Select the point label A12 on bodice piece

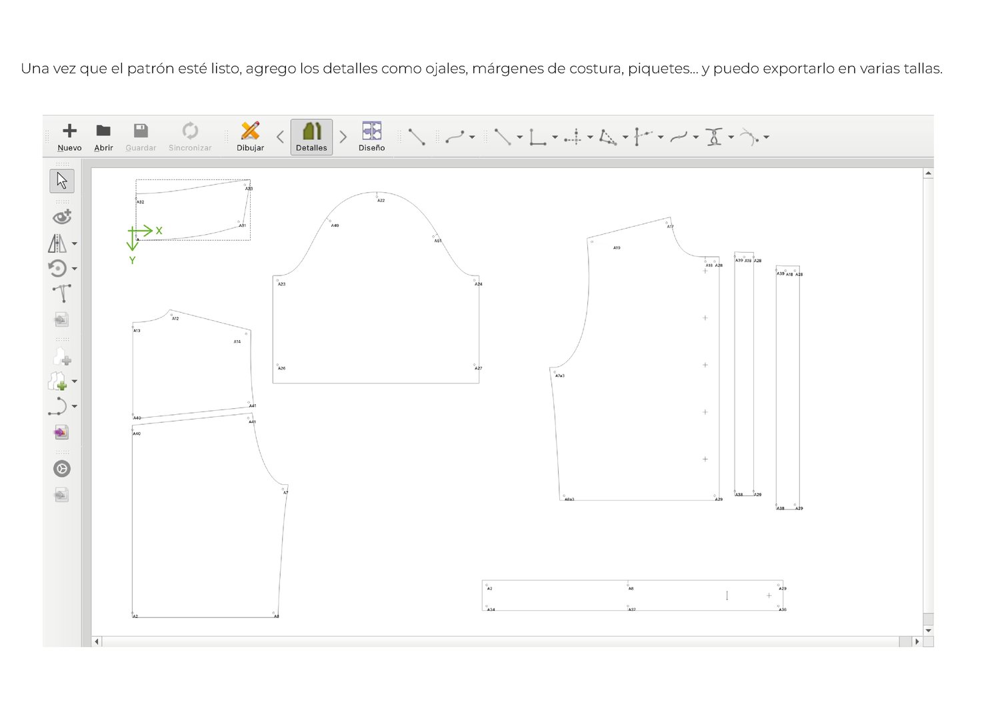tap(175, 319)
